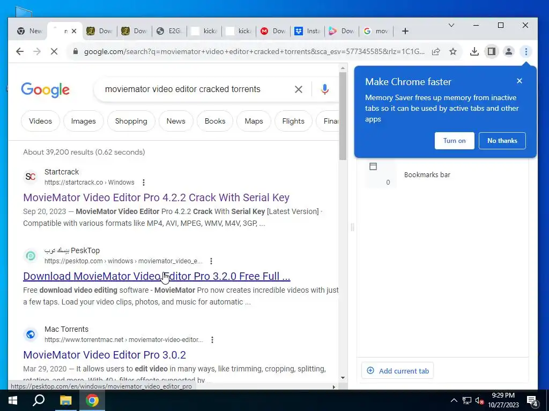
Task: Bookmark this tab with star icon
Action: point(453,52)
